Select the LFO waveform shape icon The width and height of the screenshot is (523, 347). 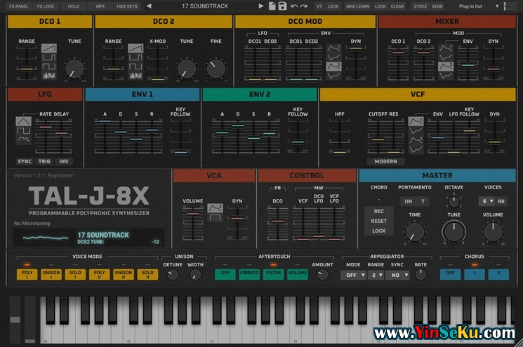coord(23,125)
